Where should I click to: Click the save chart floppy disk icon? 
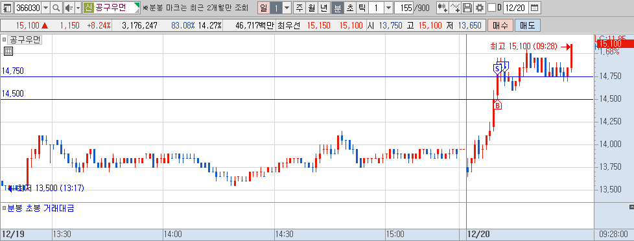coord(467,7)
